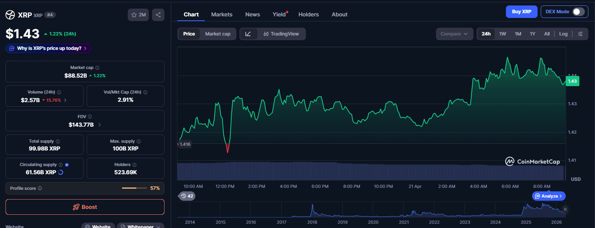
Task: Click the Profile score info icon
Action: [x=40, y=188]
